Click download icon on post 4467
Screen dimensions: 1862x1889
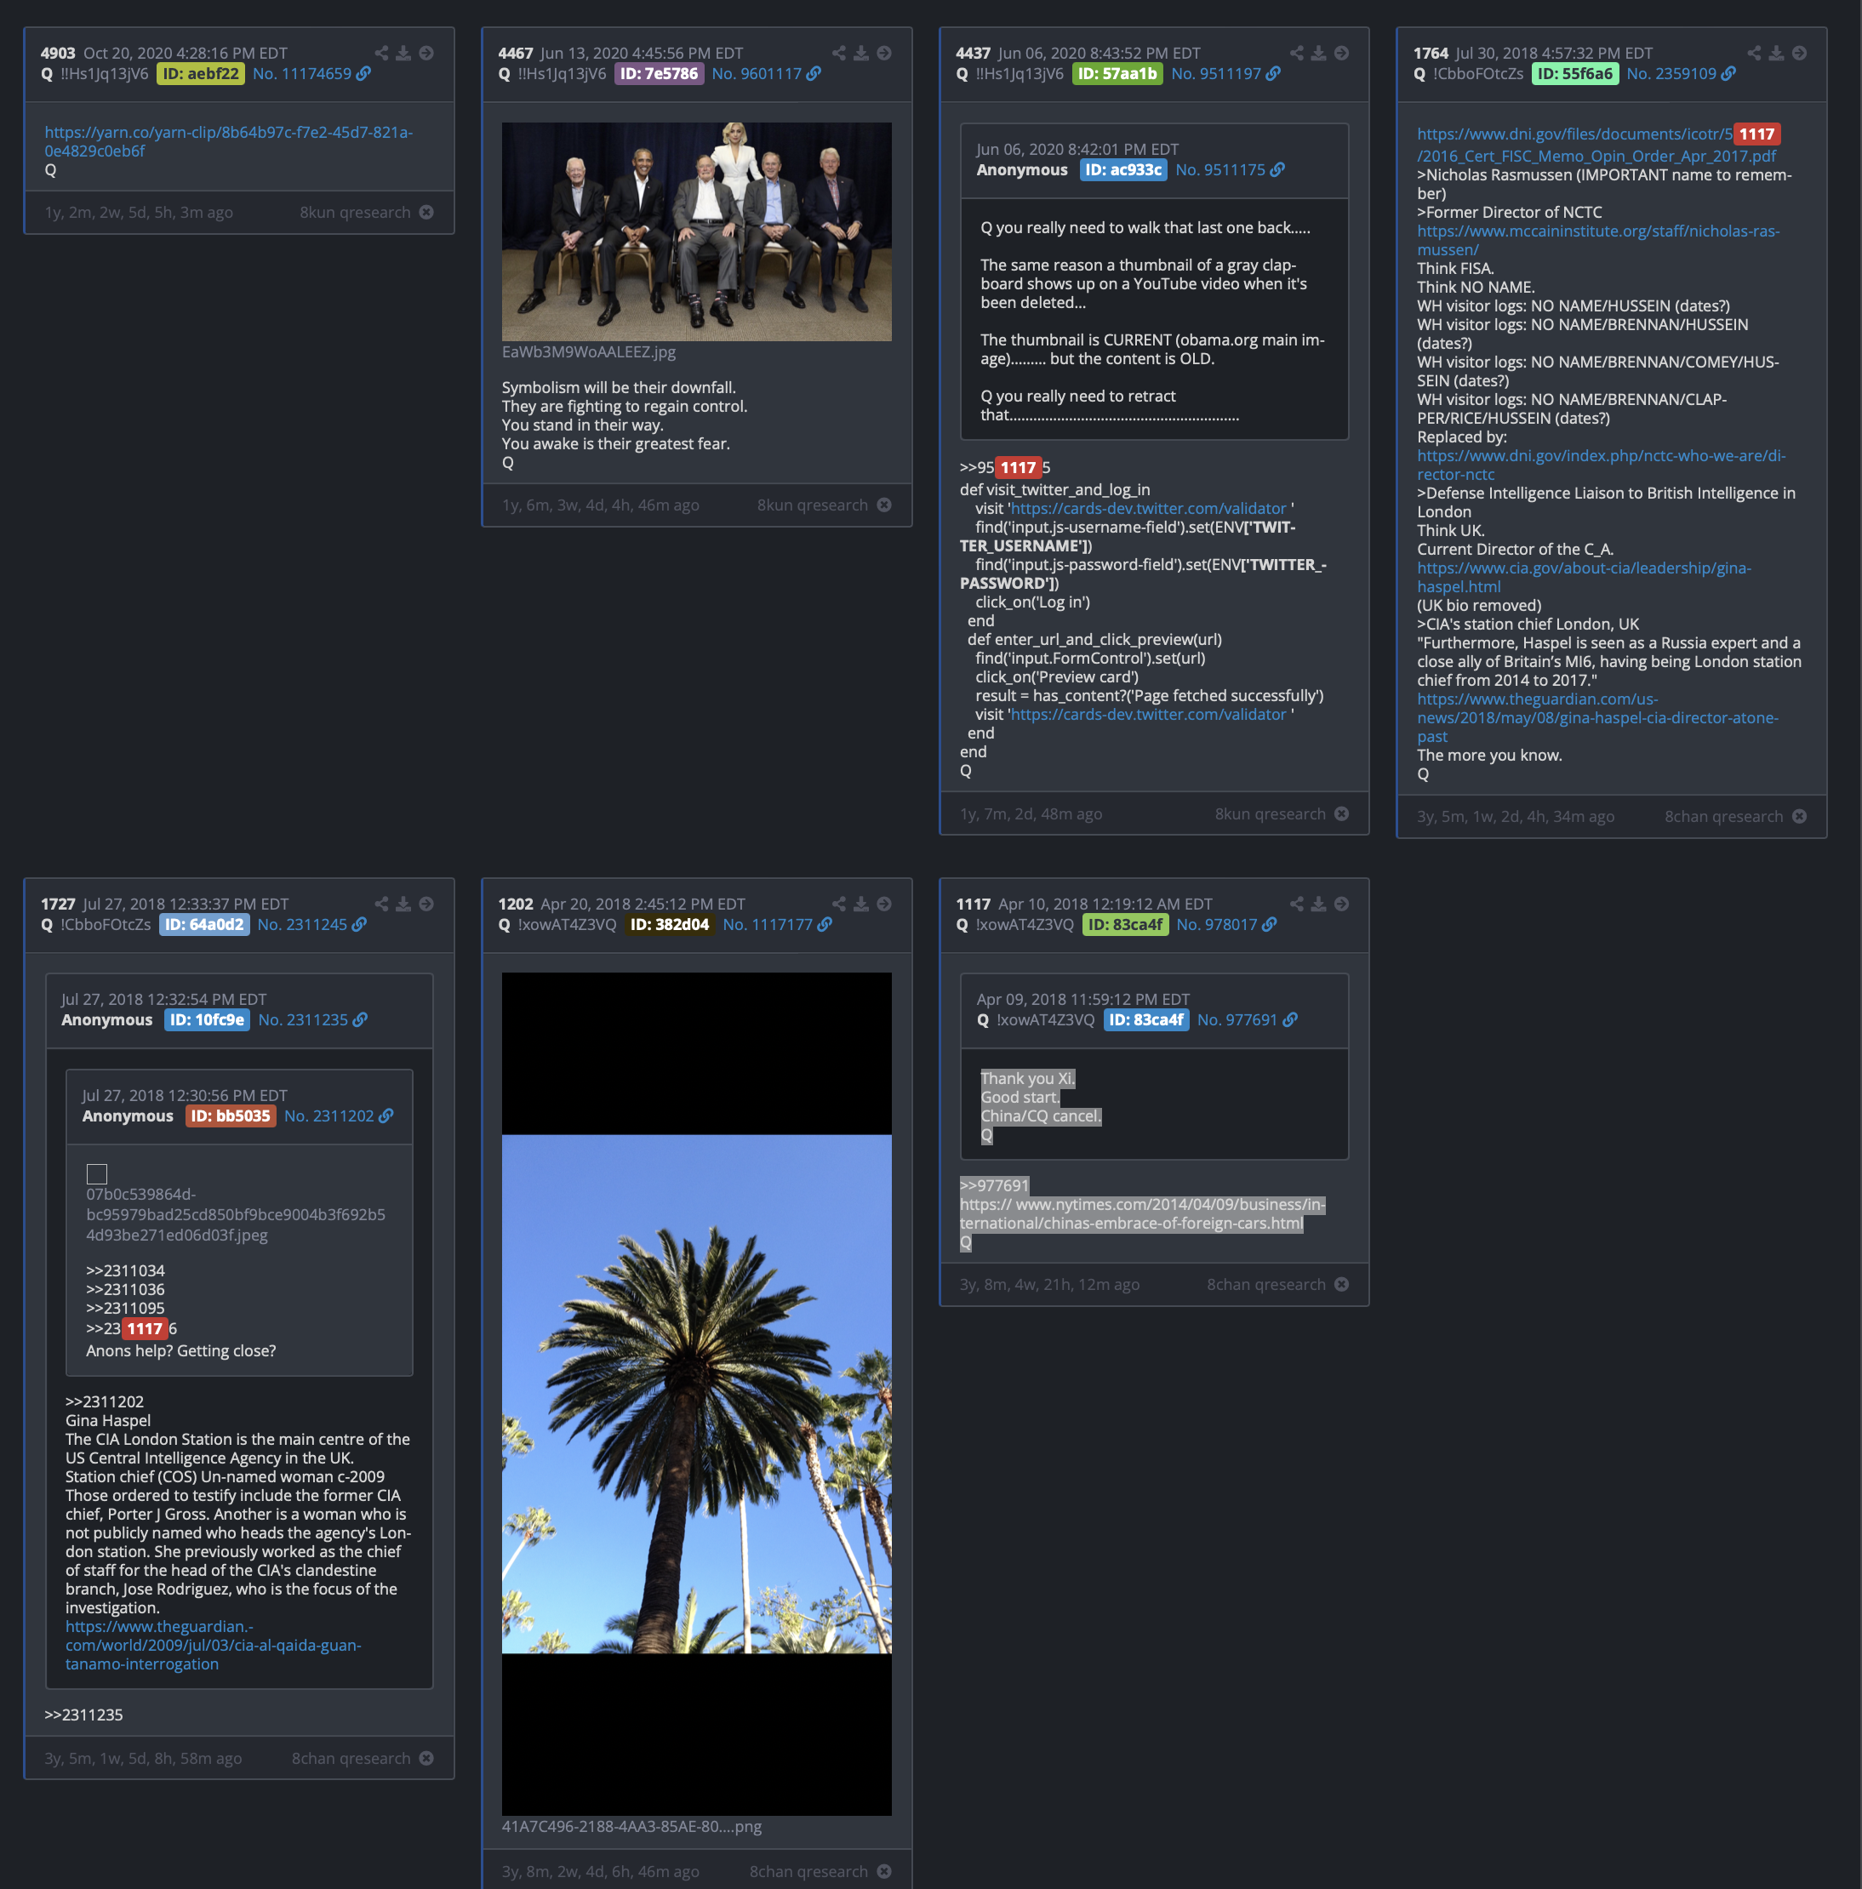(x=860, y=53)
